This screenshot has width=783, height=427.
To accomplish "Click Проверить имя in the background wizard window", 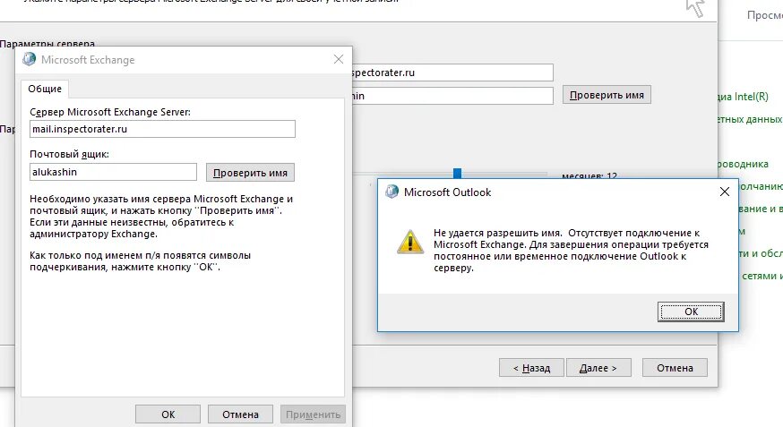I will point(607,95).
